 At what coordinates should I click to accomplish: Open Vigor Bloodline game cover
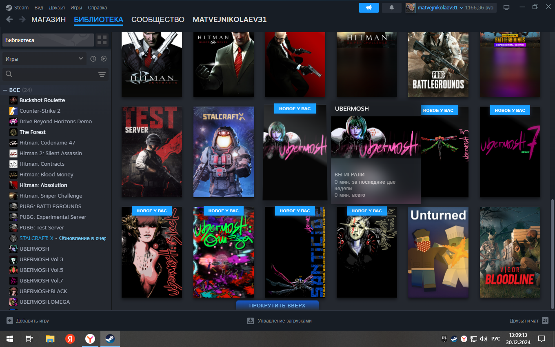pyautogui.click(x=510, y=252)
